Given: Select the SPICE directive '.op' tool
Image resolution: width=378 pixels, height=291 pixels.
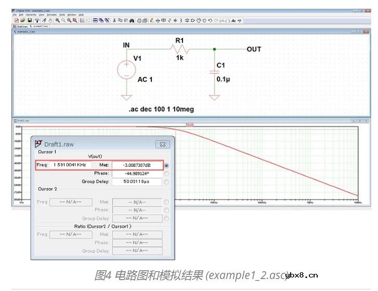Looking at the screenshot, I should [239, 21].
